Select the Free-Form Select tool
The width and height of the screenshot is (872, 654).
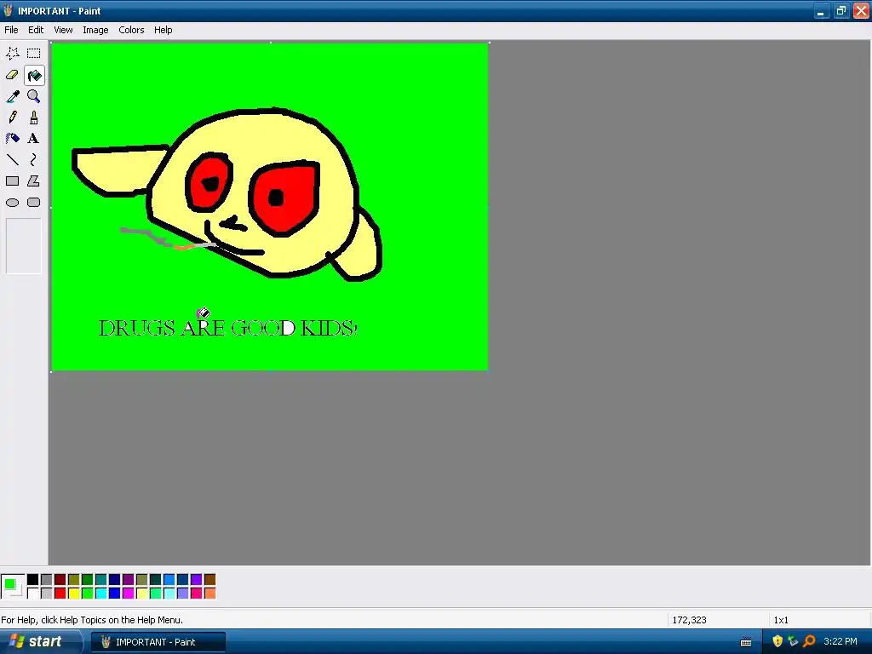pos(13,54)
